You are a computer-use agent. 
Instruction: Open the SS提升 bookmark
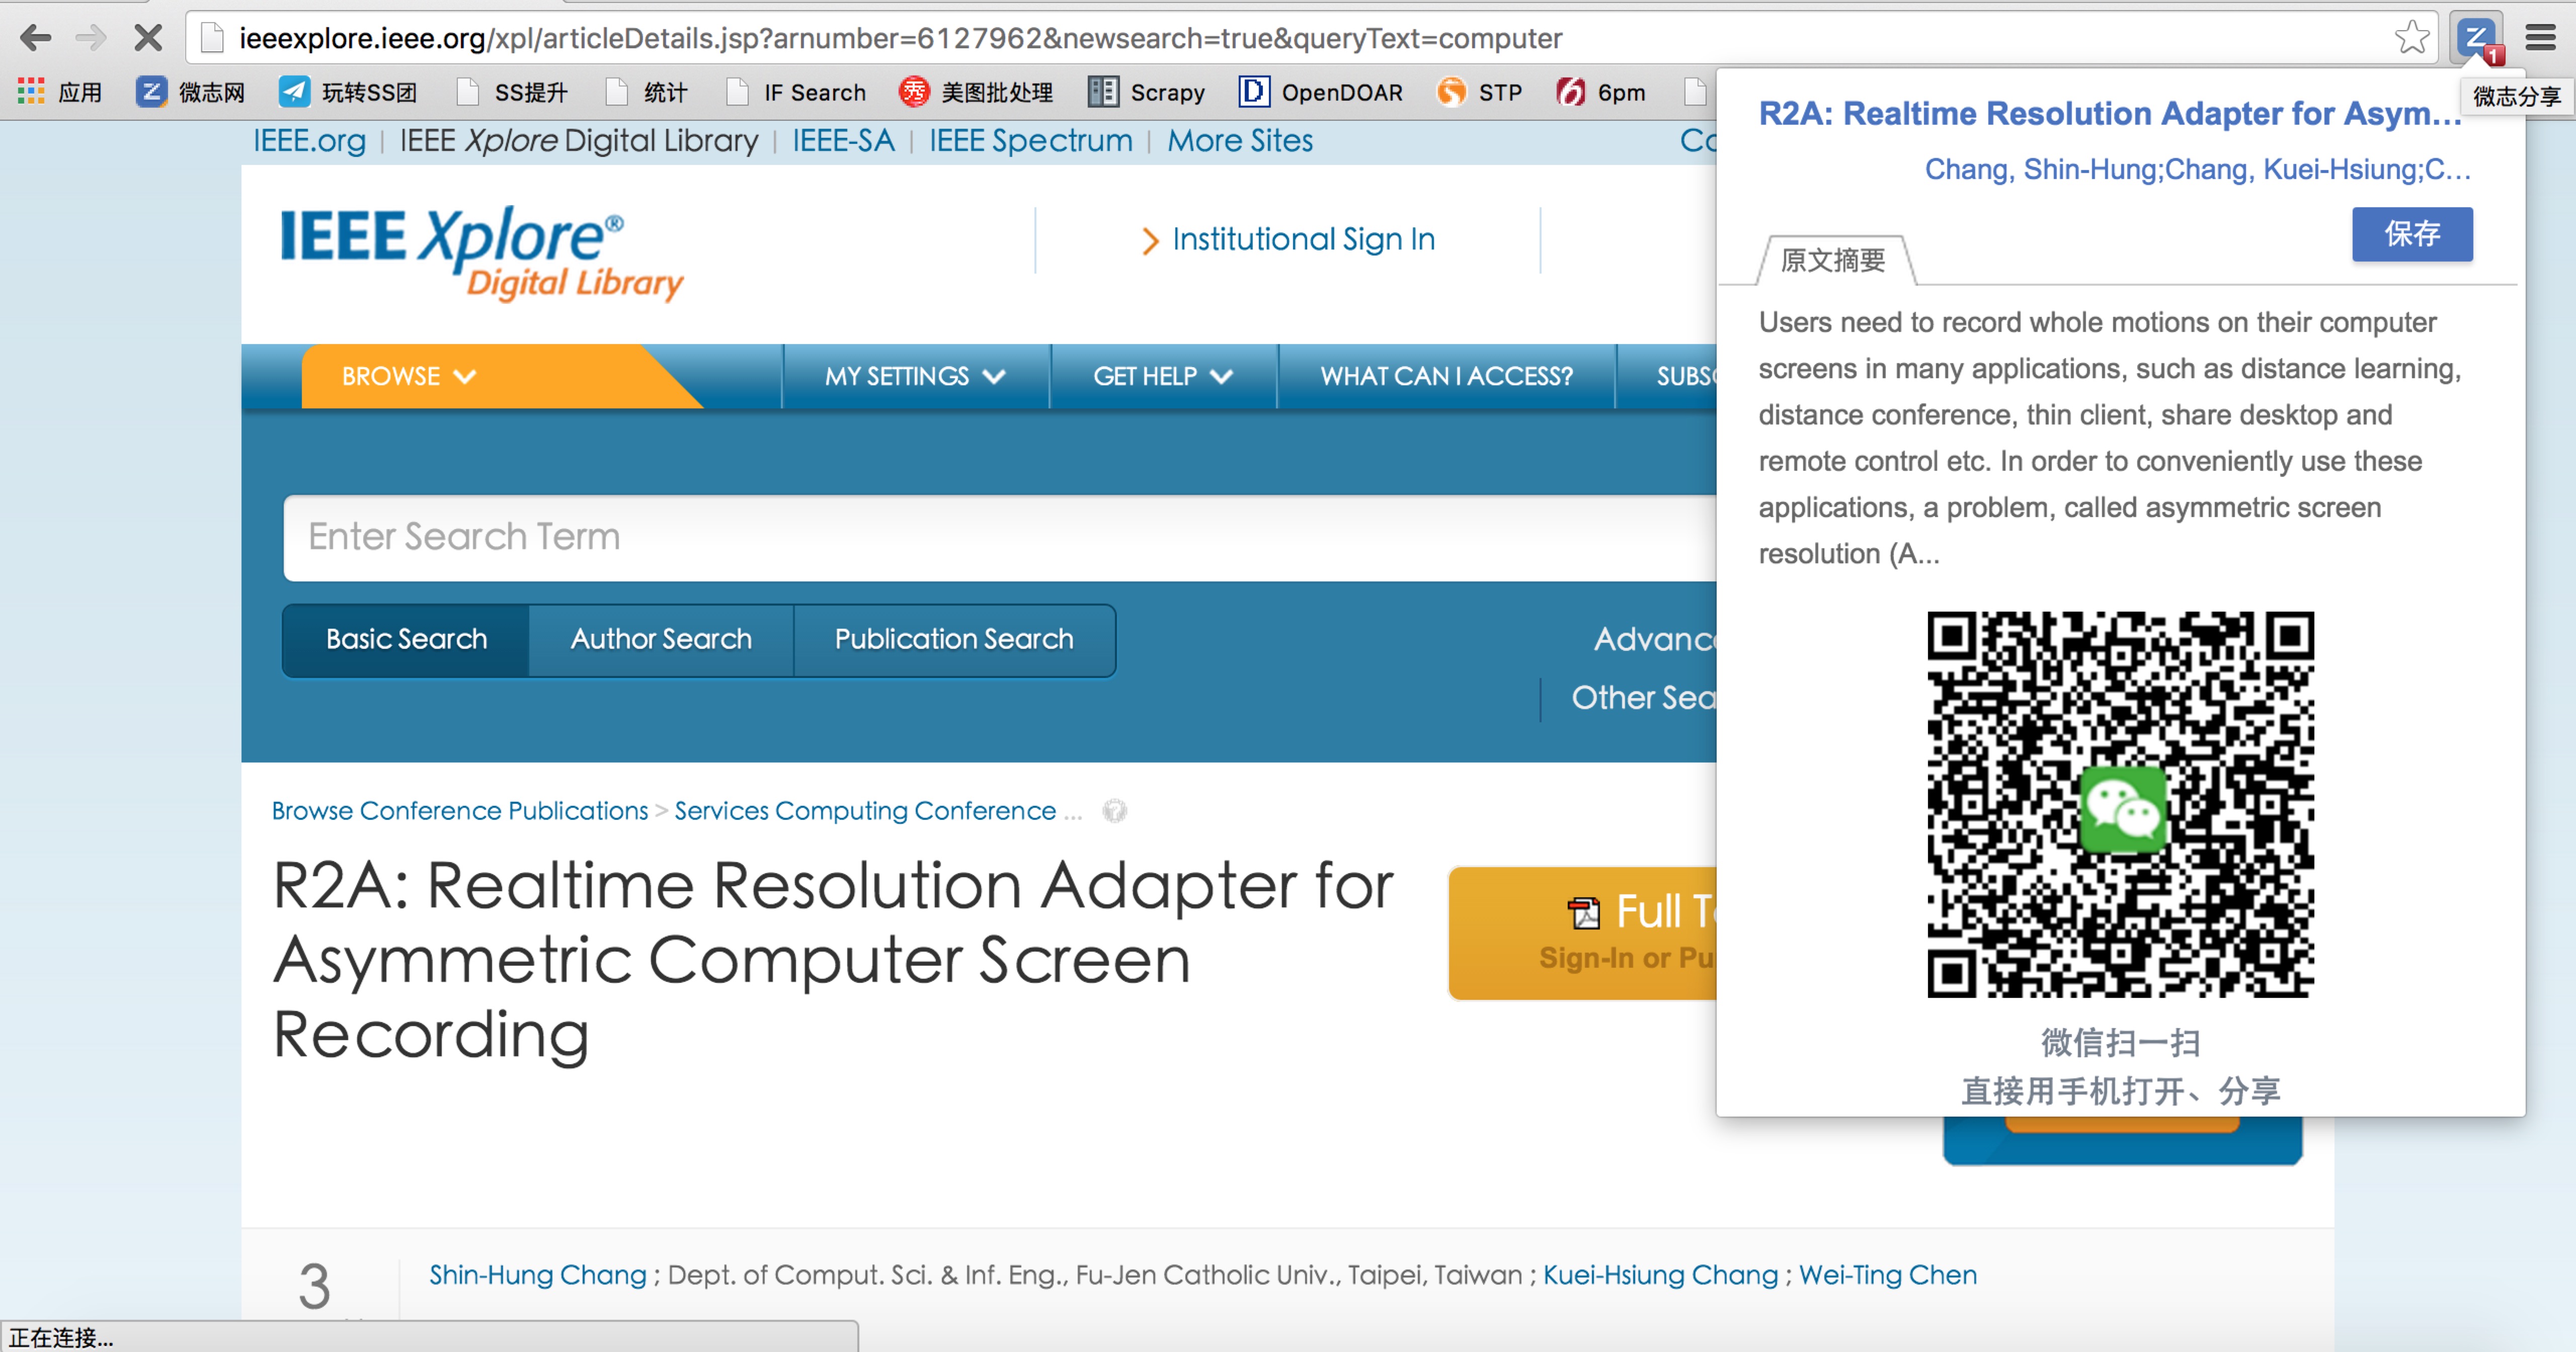512,92
